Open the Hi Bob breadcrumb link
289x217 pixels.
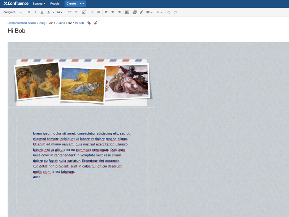(x=79, y=23)
